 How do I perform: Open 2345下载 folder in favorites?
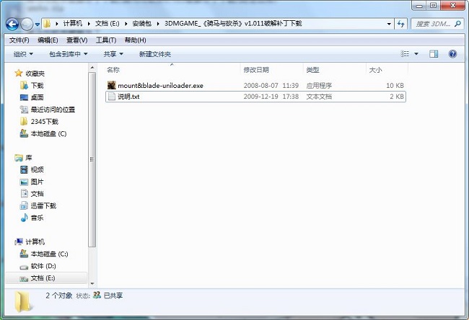coord(44,122)
